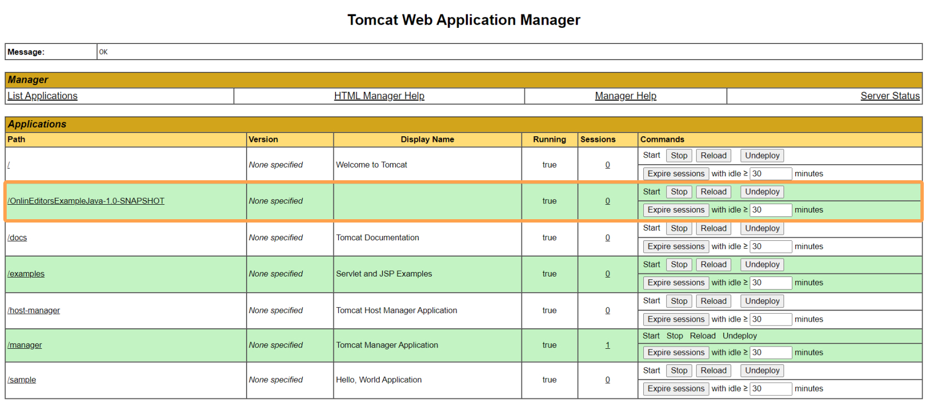
Task: Expire sessions for Tomcat Host Manager Application
Action: click(x=676, y=319)
